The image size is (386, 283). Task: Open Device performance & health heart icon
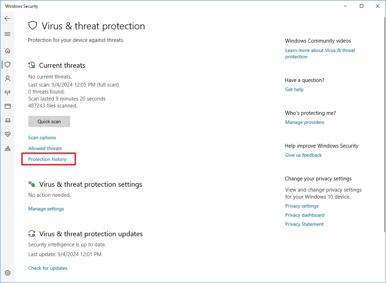8,134
